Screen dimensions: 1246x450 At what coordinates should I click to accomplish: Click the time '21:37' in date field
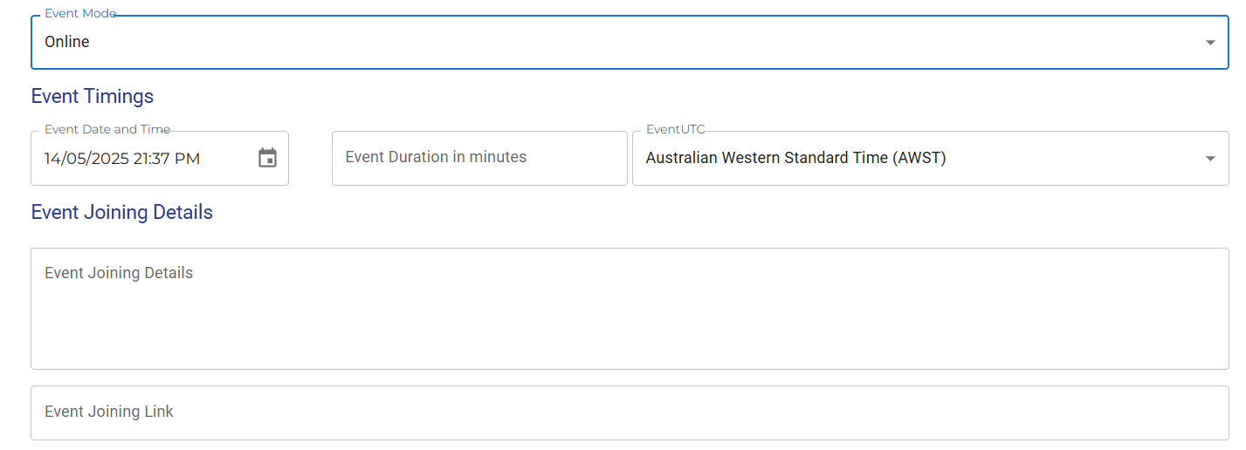pos(153,159)
